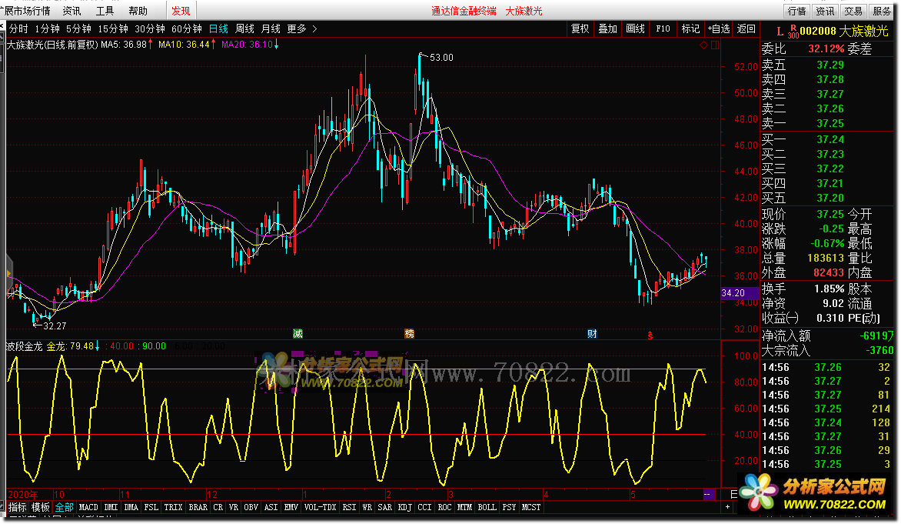Open the 复权 adjustment option
Viewport: 901px width, 524px height.
[580, 28]
